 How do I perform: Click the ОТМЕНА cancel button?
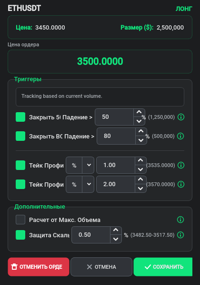pyautogui.click(x=101, y=267)
